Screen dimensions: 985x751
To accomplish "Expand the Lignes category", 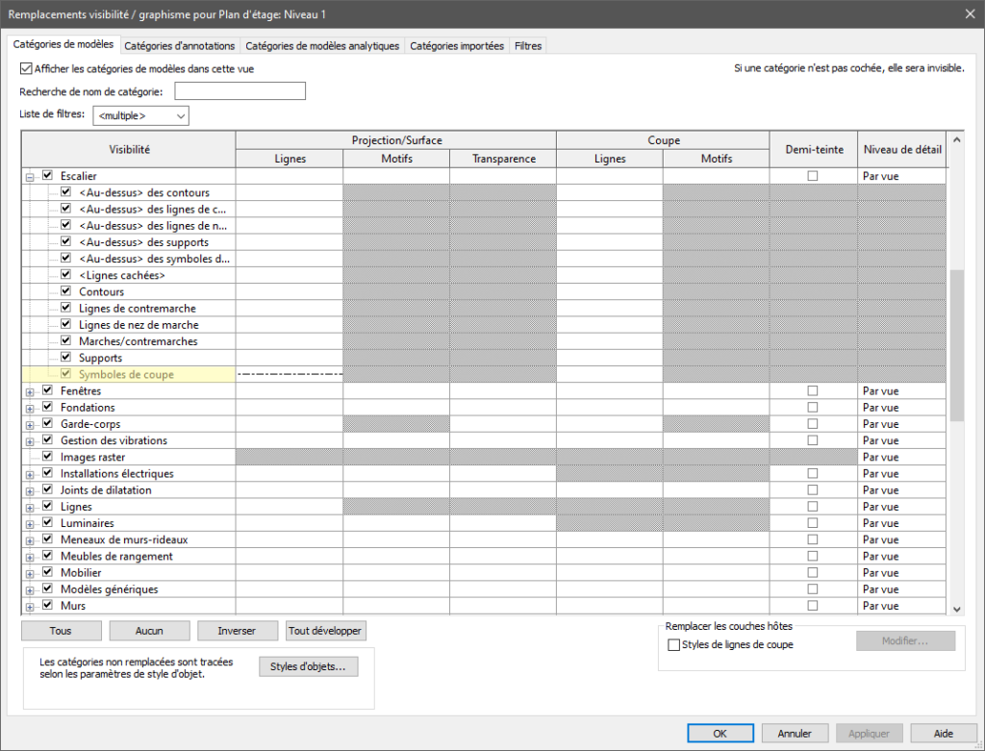I will point(30,508).
